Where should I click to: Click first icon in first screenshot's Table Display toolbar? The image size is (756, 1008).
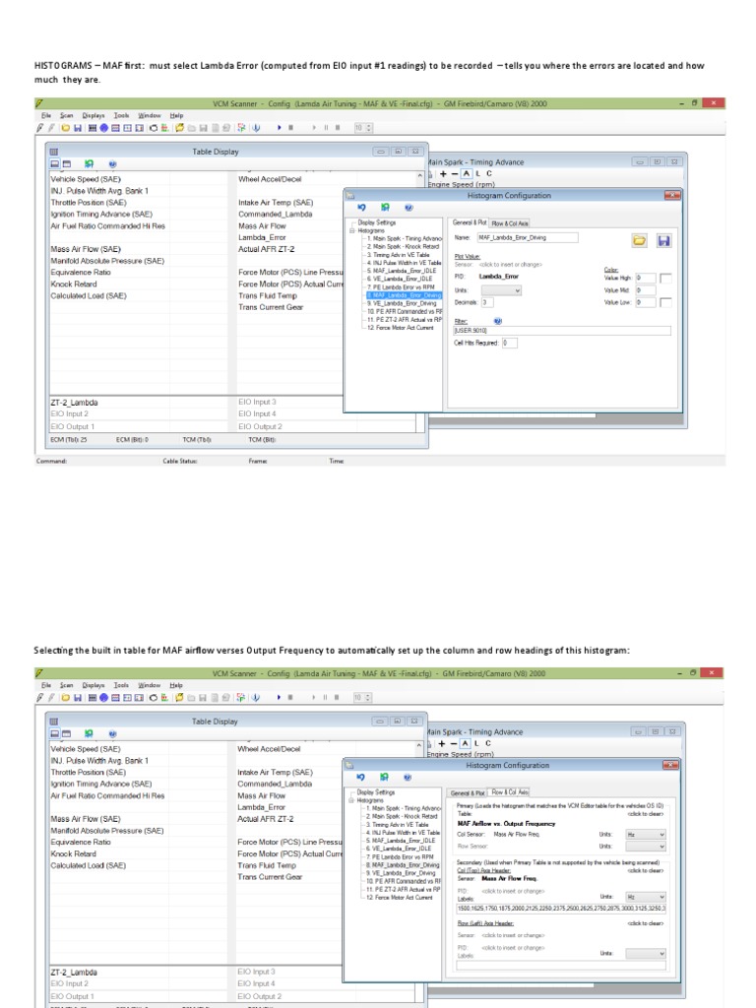coord(55,164)
